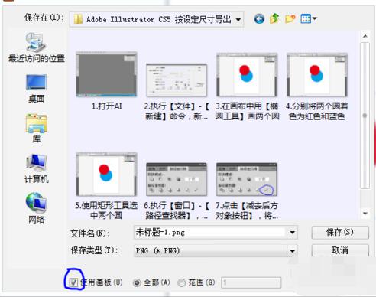Select the 1.打开AI thumbnail
The height and width of the screenshot is (297, 376).
pos(106,74)
